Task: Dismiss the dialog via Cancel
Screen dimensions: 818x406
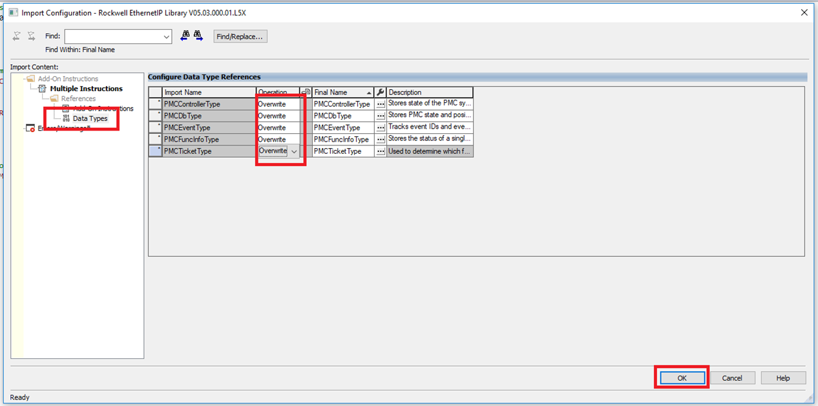Action: (732, 378)
